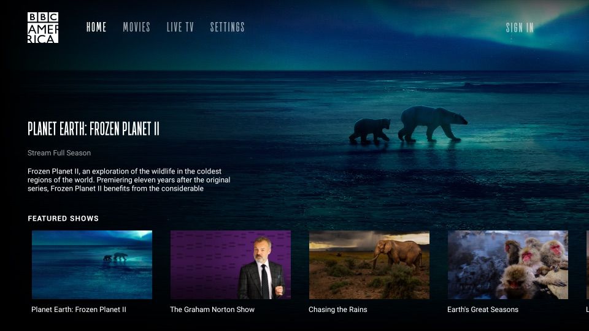Click the Featured Shows heading
Screen dimensions: 589x331
click(63, 218)
